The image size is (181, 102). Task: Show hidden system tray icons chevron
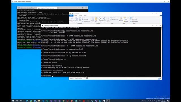(148, 101)
